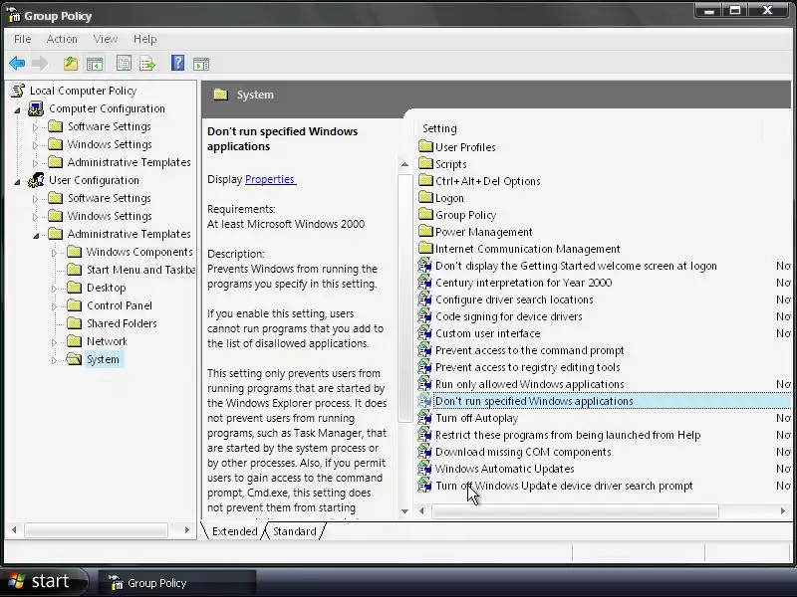Toggle the Show/Hide Console Tree icon
The height and width of the screenshot is (597, 797).
(x=95, y=64)
